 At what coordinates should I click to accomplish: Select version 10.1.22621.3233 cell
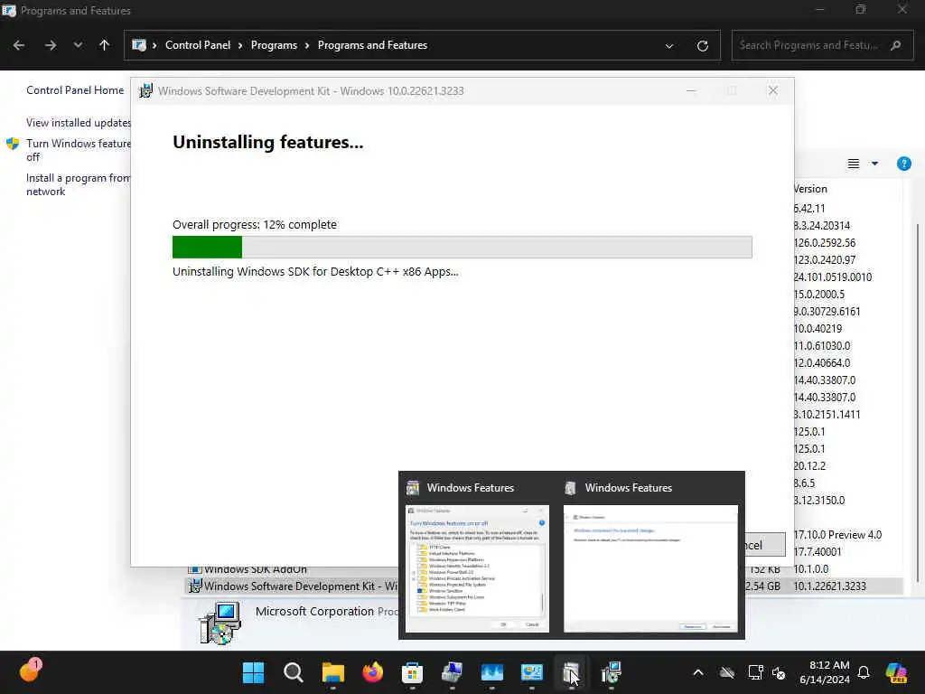coord(829,586)
